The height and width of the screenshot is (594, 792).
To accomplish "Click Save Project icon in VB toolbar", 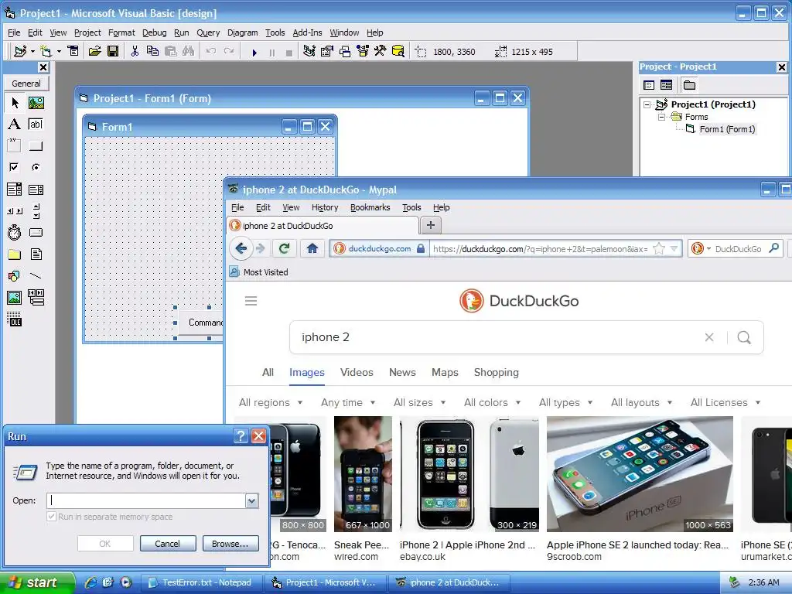I will 113,52.
